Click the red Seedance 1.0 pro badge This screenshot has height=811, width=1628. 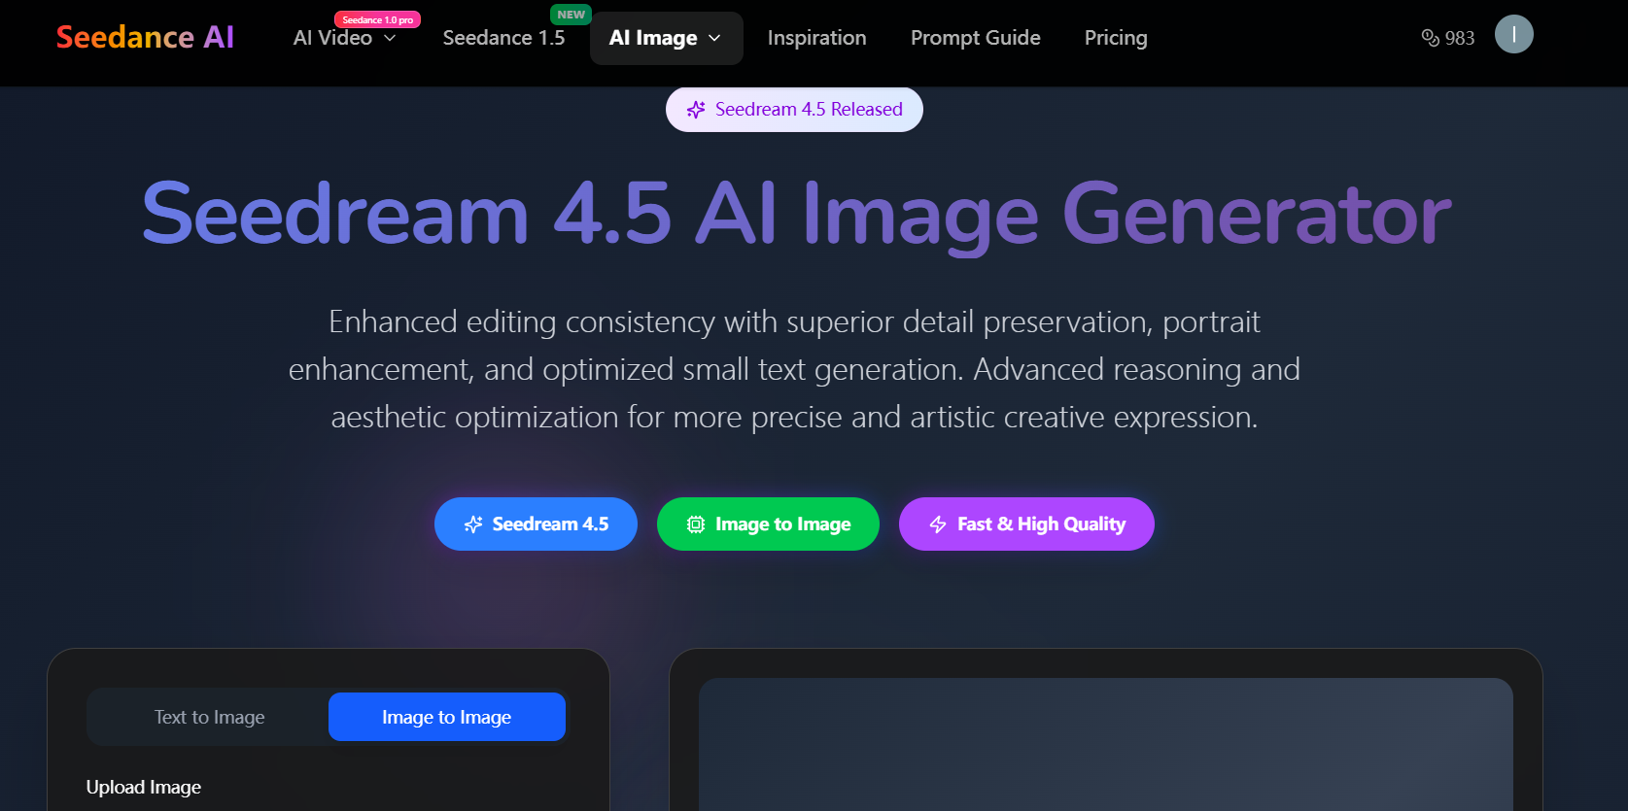(377, 19)
